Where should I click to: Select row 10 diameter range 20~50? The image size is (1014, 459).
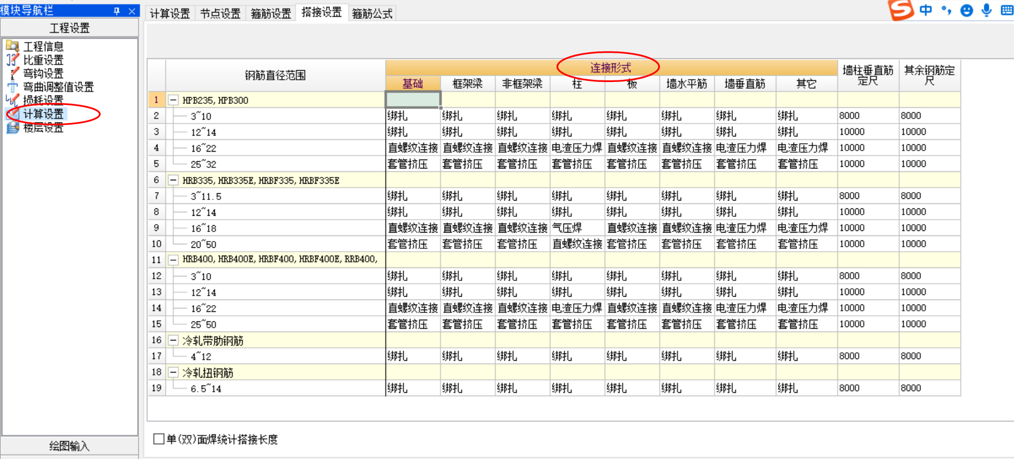click(203, 244)
